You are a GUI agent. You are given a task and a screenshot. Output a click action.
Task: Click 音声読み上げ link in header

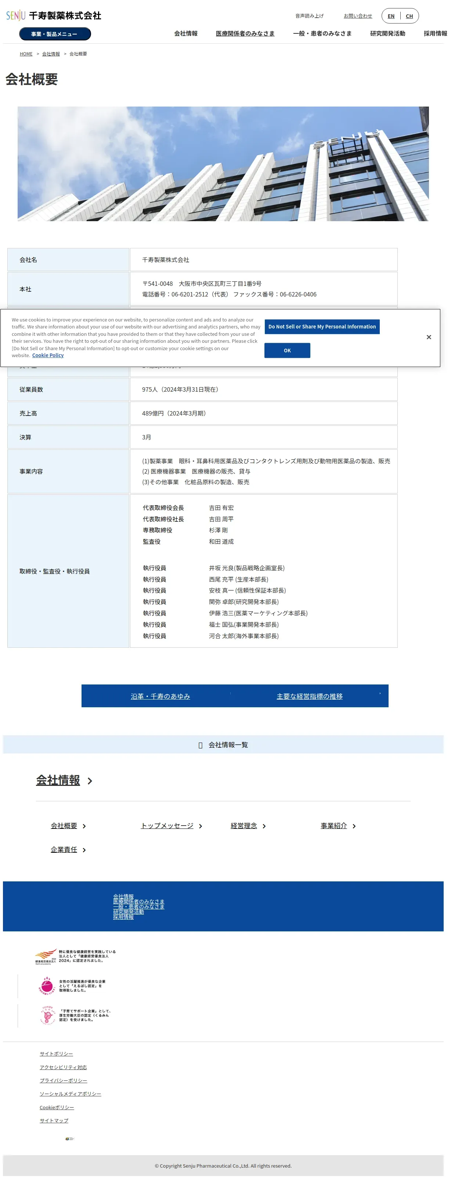pos(309,16)
